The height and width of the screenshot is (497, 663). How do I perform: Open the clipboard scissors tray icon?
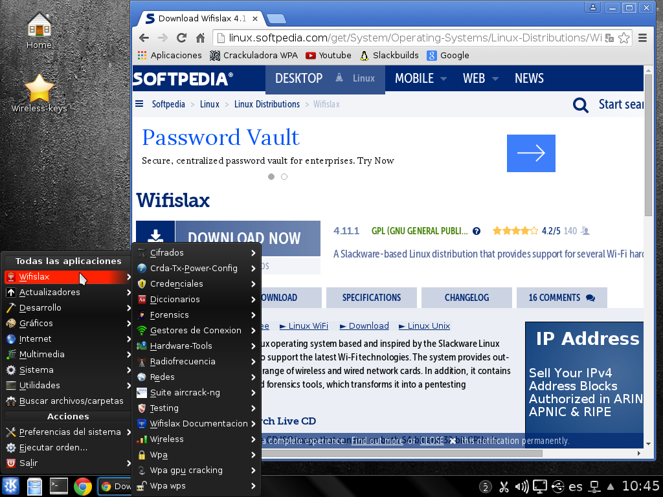click(504, 487)
